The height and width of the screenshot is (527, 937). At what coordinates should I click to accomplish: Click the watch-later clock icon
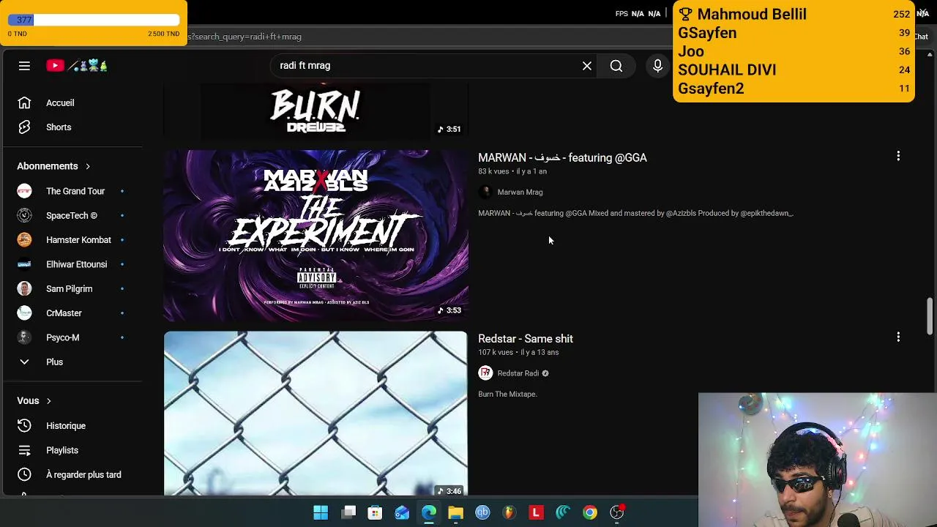coord(24,475)
